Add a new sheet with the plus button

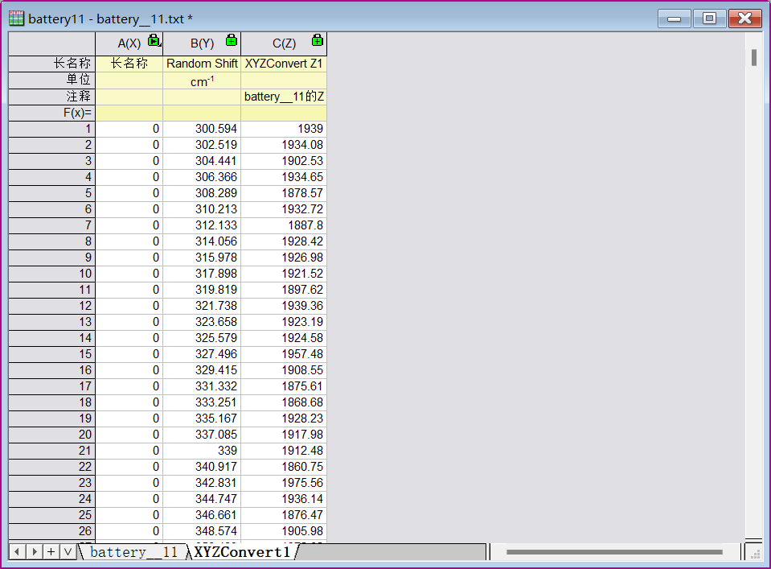(x=51, y=551)
